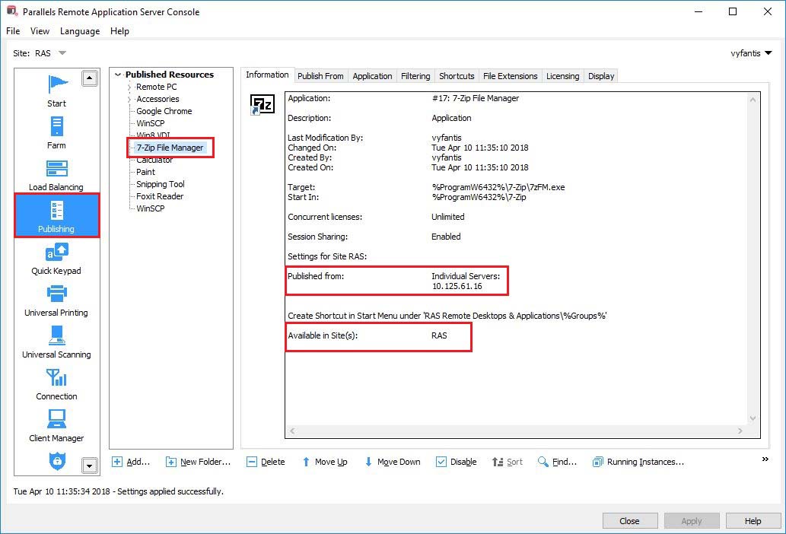
Task: Click the Running Instances icon
Action: tap(597, 462)
